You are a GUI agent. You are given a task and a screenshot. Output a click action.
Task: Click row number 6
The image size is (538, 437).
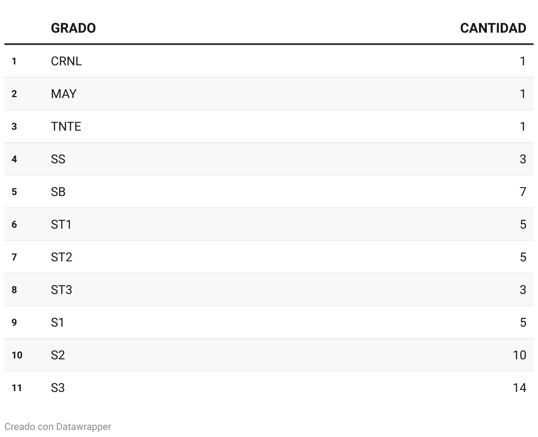point(14,224)
